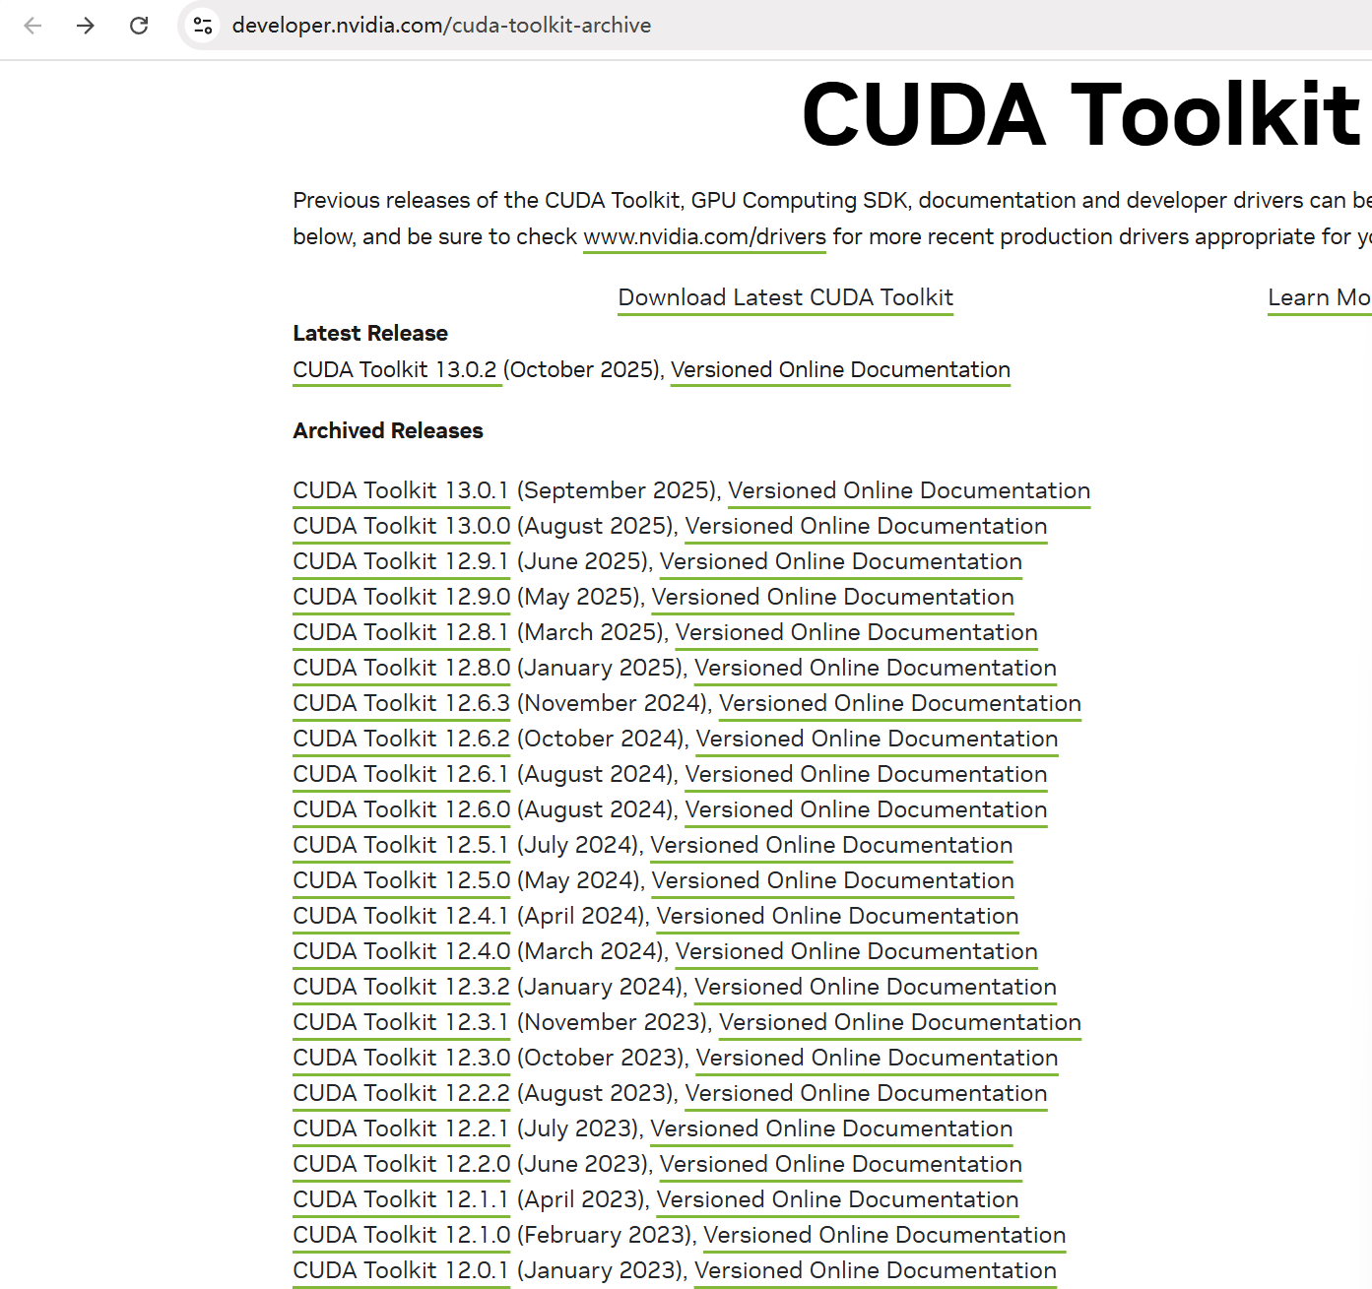The height and width of the screenshot is (1289, 1372).
Task: Open CUDA Toolkit 12.6.3 link
Action: 401,704
